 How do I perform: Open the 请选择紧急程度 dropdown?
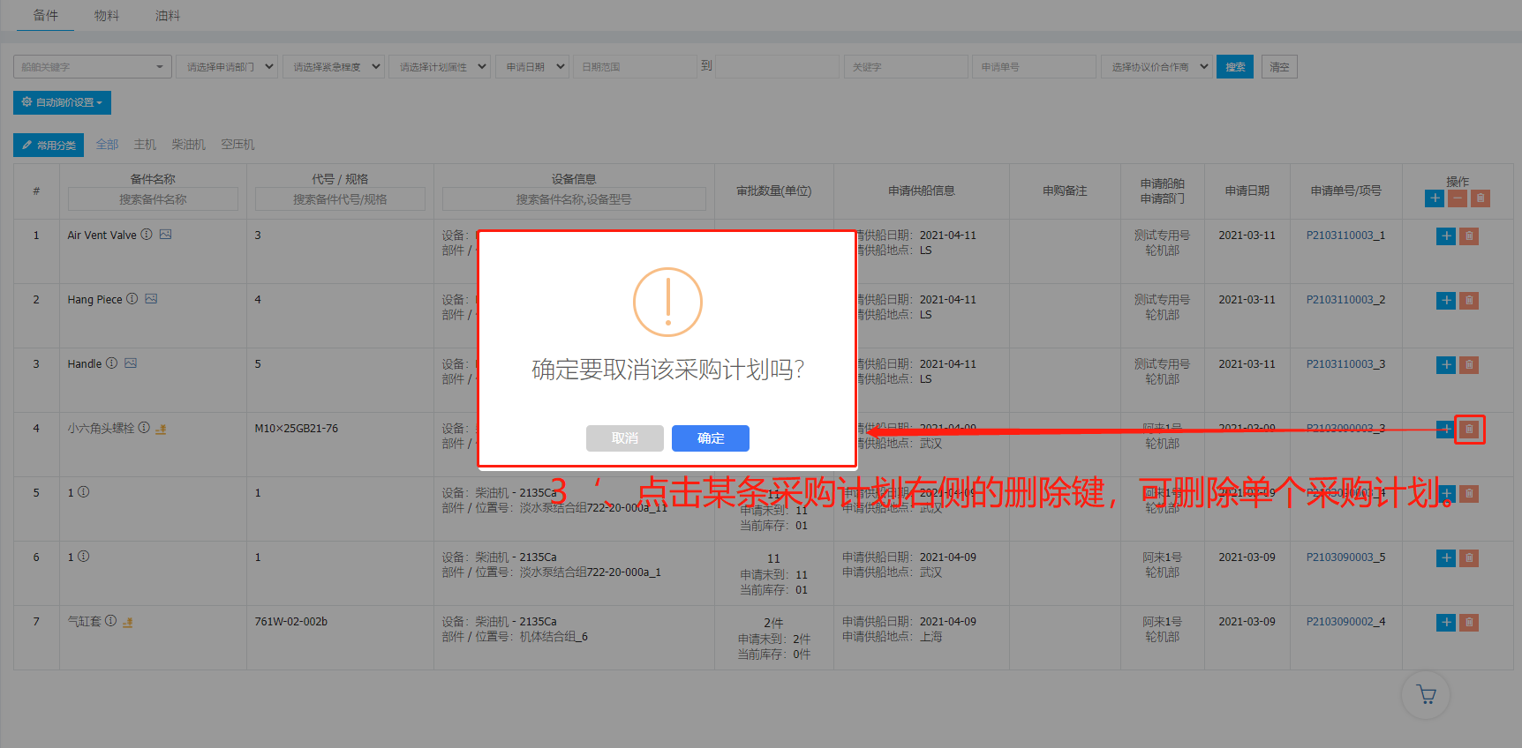click(334, 67)
